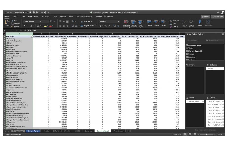The height and width of the screenshot is (146, 228).
Task: Click the Insert cells icon
Action: (149, 22)
